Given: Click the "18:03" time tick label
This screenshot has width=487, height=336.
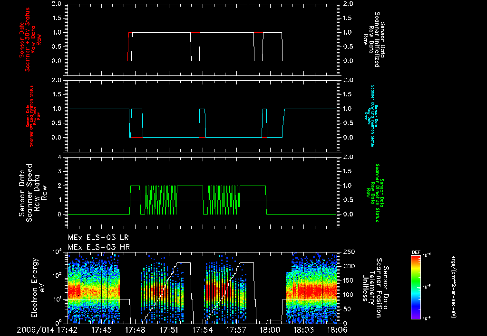Looking at the screenshot, I should point(304,329).
